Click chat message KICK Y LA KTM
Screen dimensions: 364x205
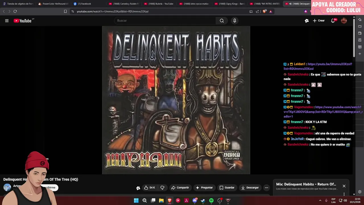[x=316, y=122]
